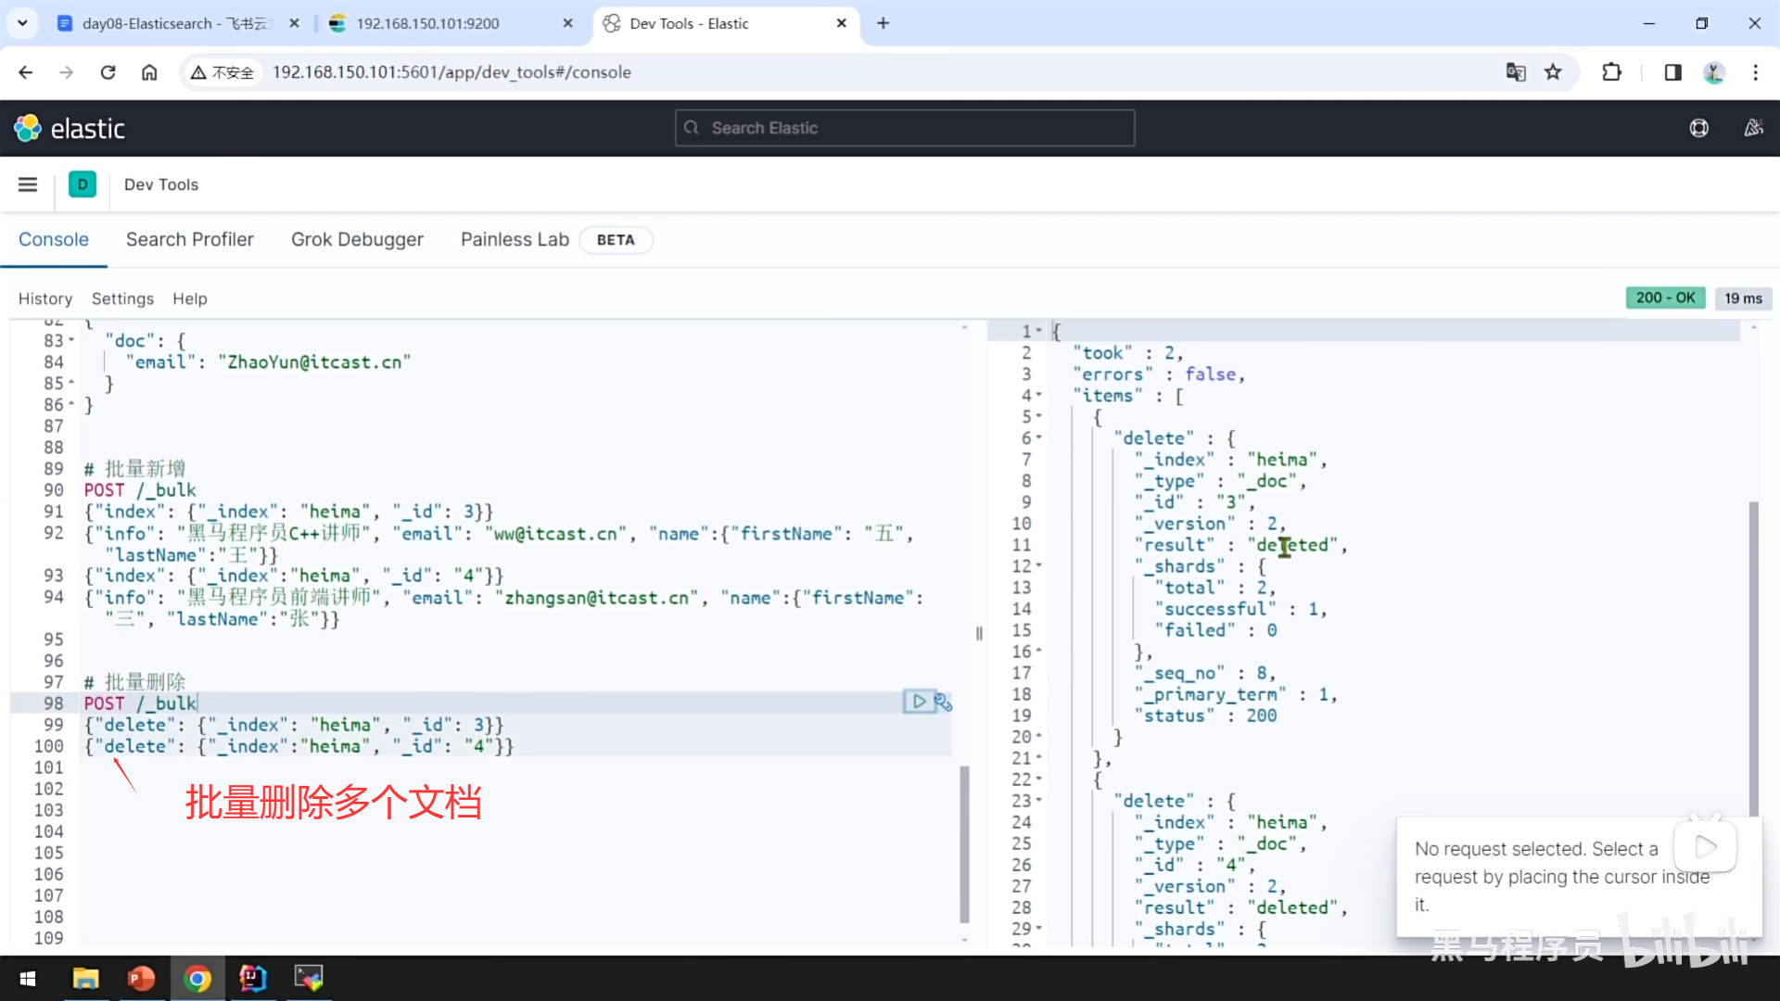
Task: Open the browser side panel
Action: (x=1672, y=72)
